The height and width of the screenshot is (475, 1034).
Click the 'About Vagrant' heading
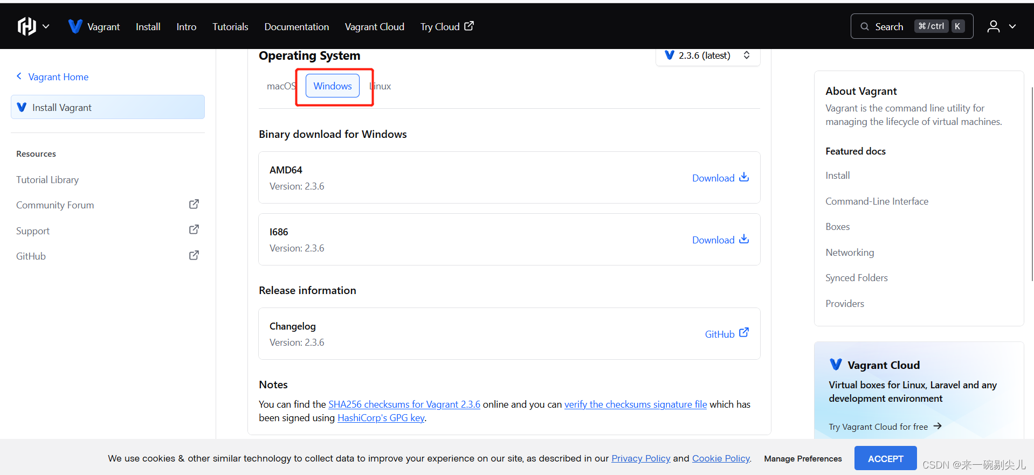click(x=861, y=91)
